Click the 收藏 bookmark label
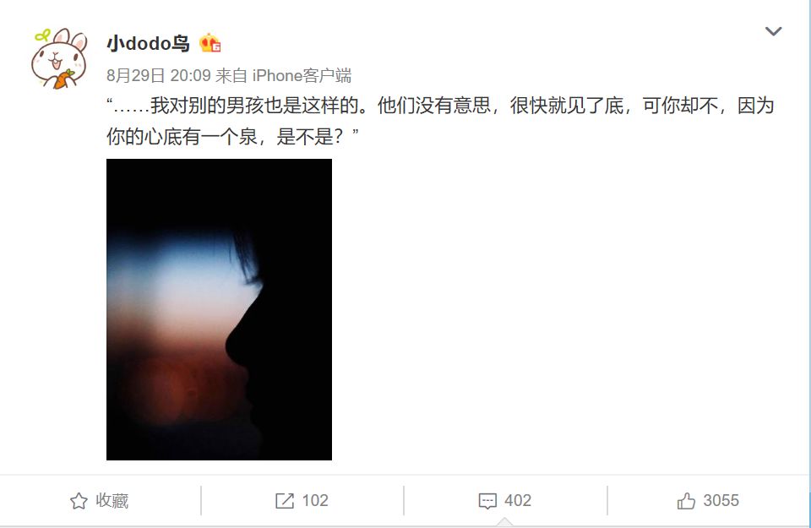This screenshot has height=528, width=811. [112, 501]
